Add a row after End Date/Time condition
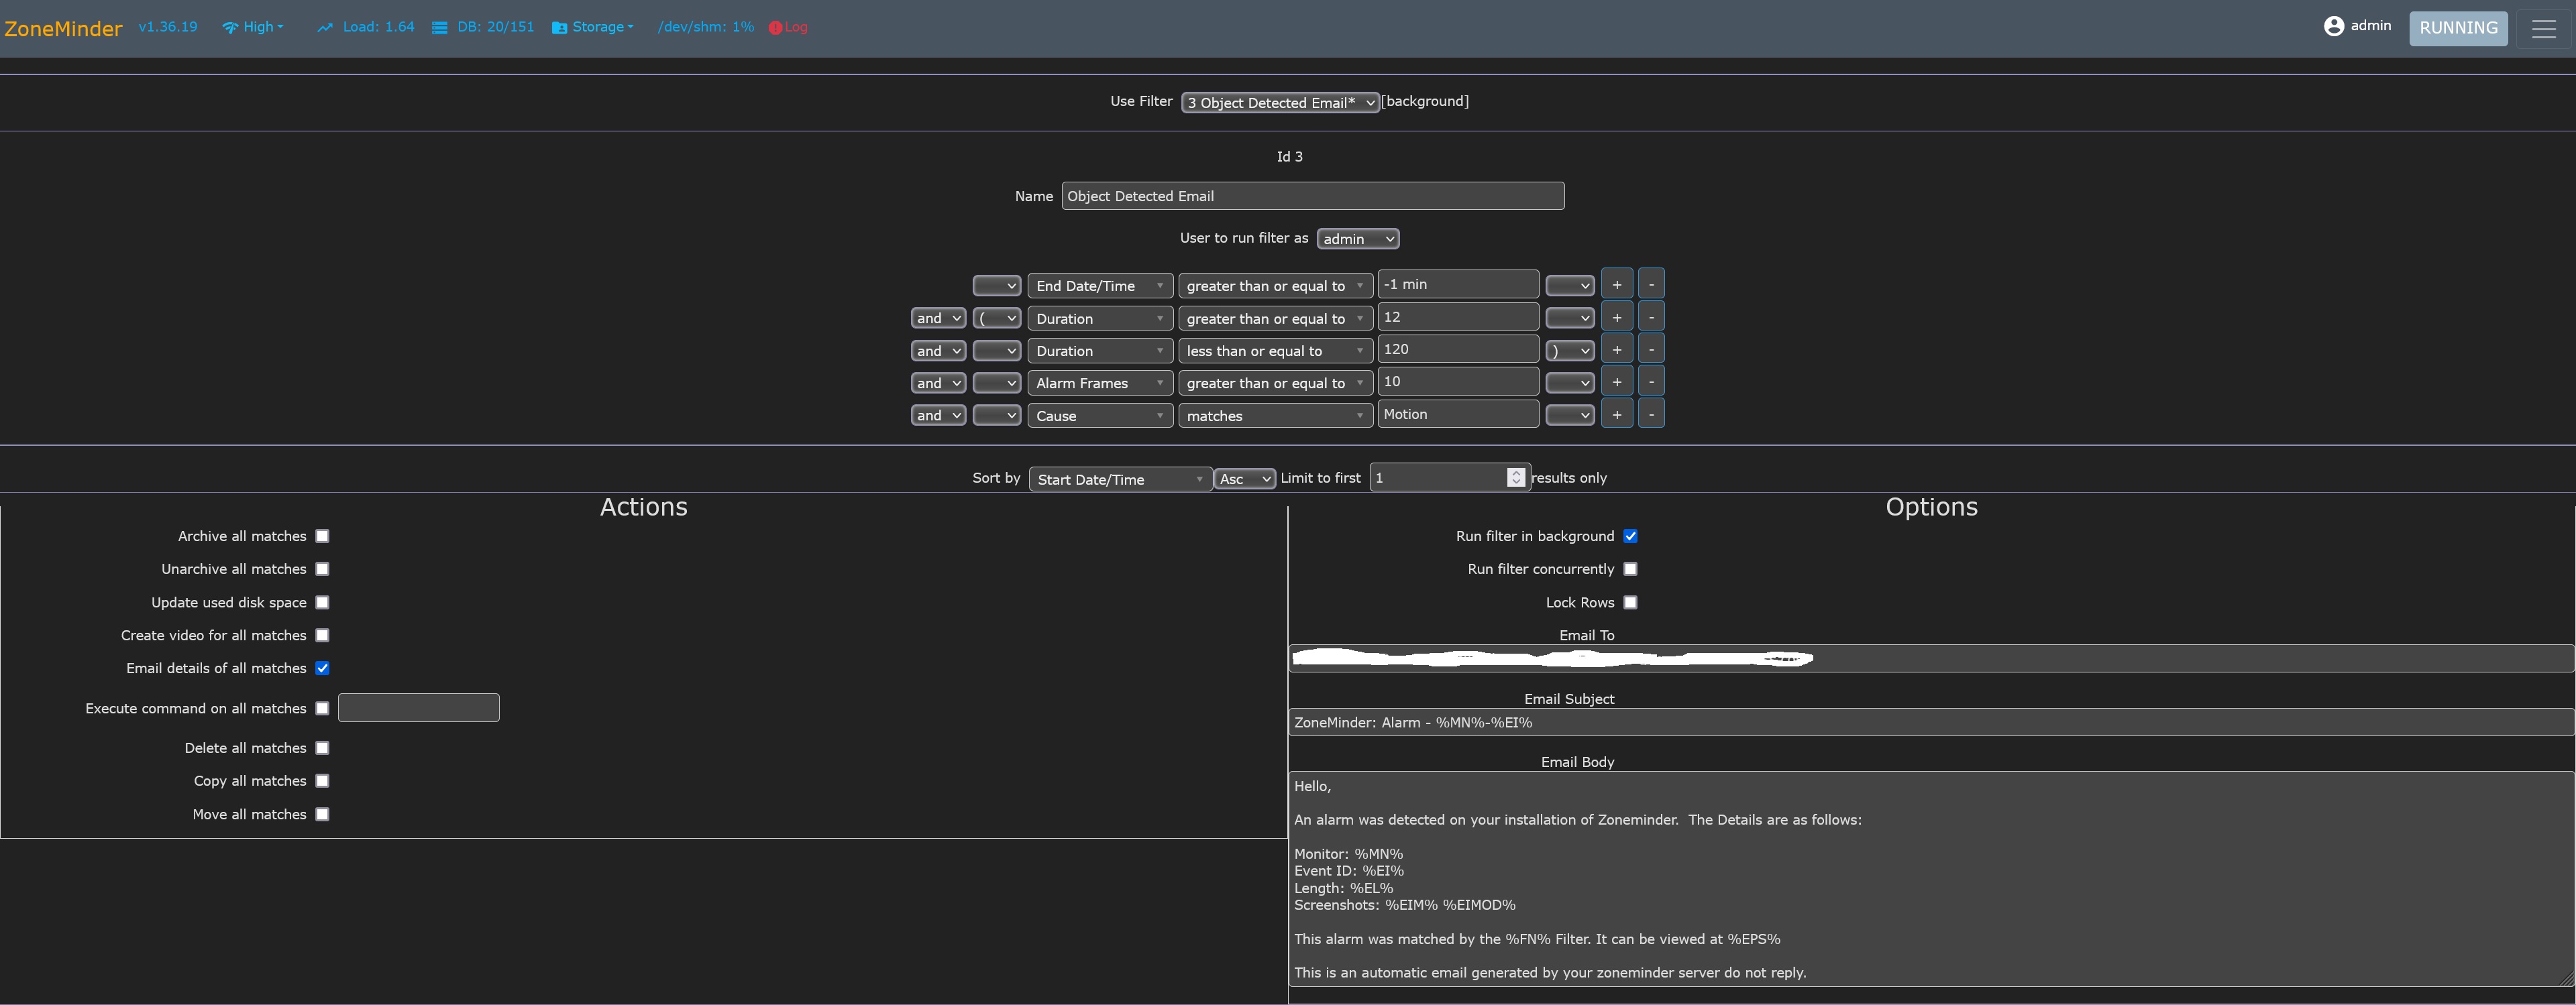 coord(1617,285)
